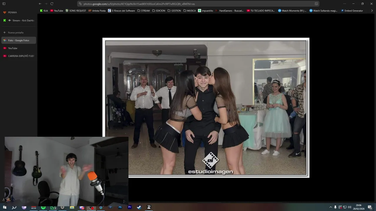Expand the MUSICA bookmarks folder
Viewport: 376px width, 211px height.
pos(189,11)
